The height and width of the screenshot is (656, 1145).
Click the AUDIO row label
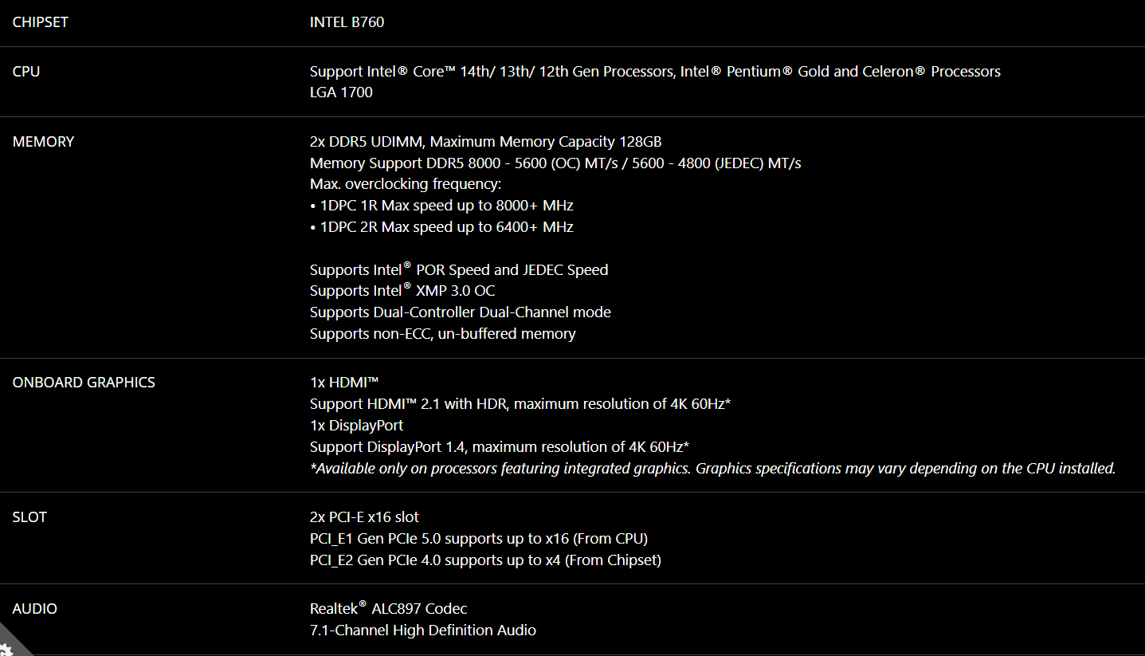35,609
